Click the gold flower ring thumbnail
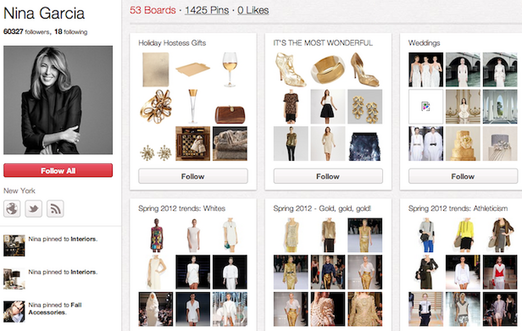This screenshot has height=331, width=522. pos(156,107)
